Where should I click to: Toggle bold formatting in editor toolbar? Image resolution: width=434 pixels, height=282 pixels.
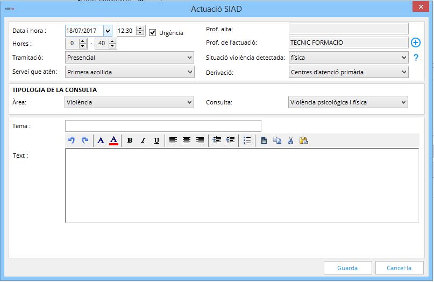point(130,140)
